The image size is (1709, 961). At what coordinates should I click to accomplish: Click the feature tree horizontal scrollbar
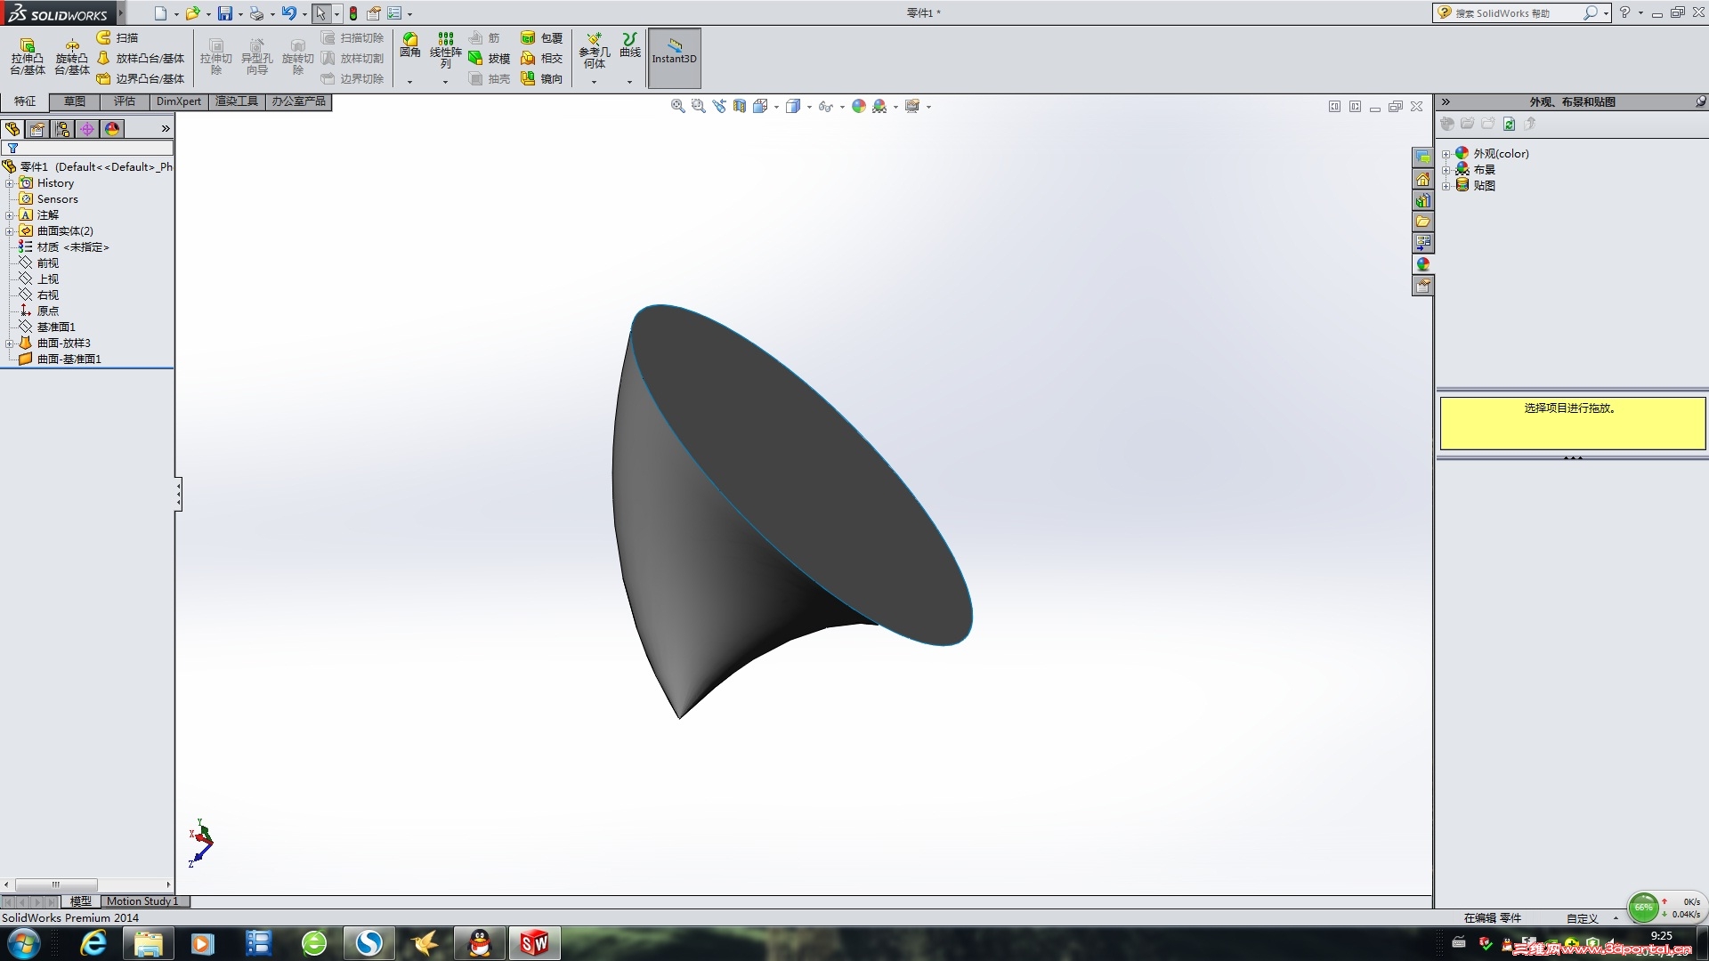point(55,884)
